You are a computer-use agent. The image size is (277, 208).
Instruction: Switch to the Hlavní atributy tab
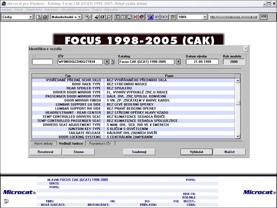[43, 144]
